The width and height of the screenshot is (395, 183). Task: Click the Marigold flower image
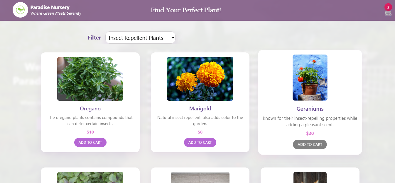coord(200,78)
